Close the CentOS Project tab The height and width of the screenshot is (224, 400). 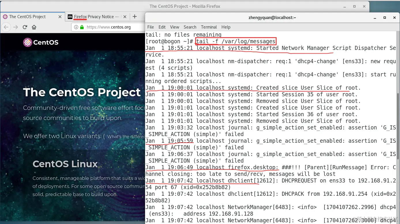click(x=60, y=17)
